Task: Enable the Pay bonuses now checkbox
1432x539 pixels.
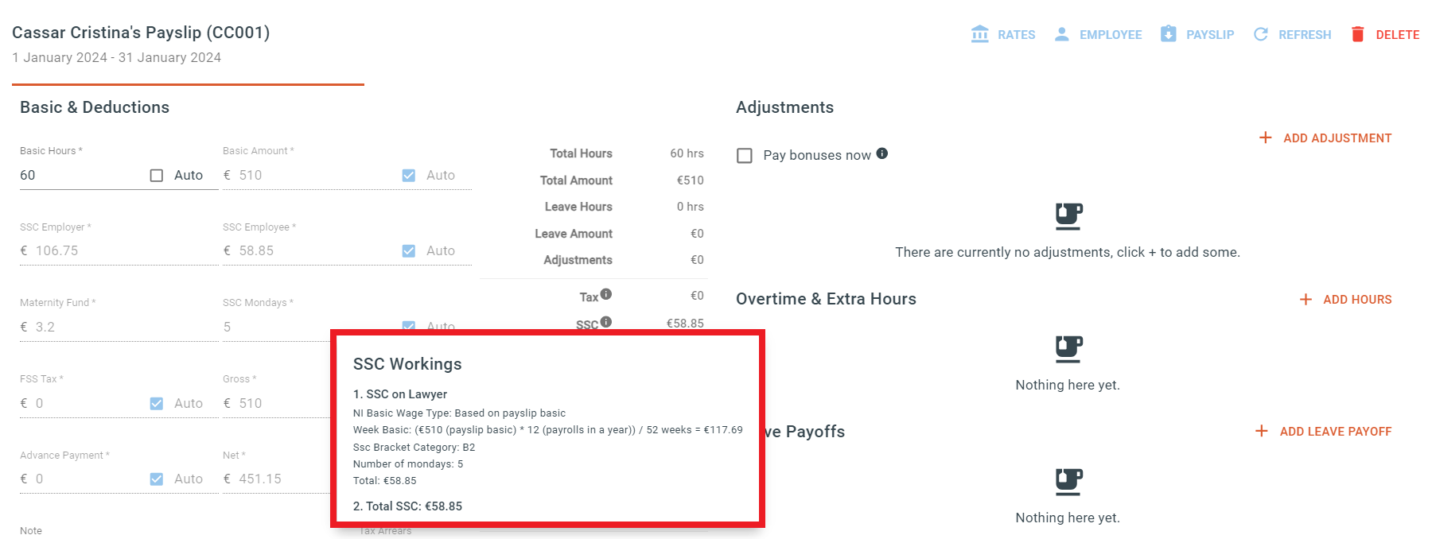Action: pos(745,156)
